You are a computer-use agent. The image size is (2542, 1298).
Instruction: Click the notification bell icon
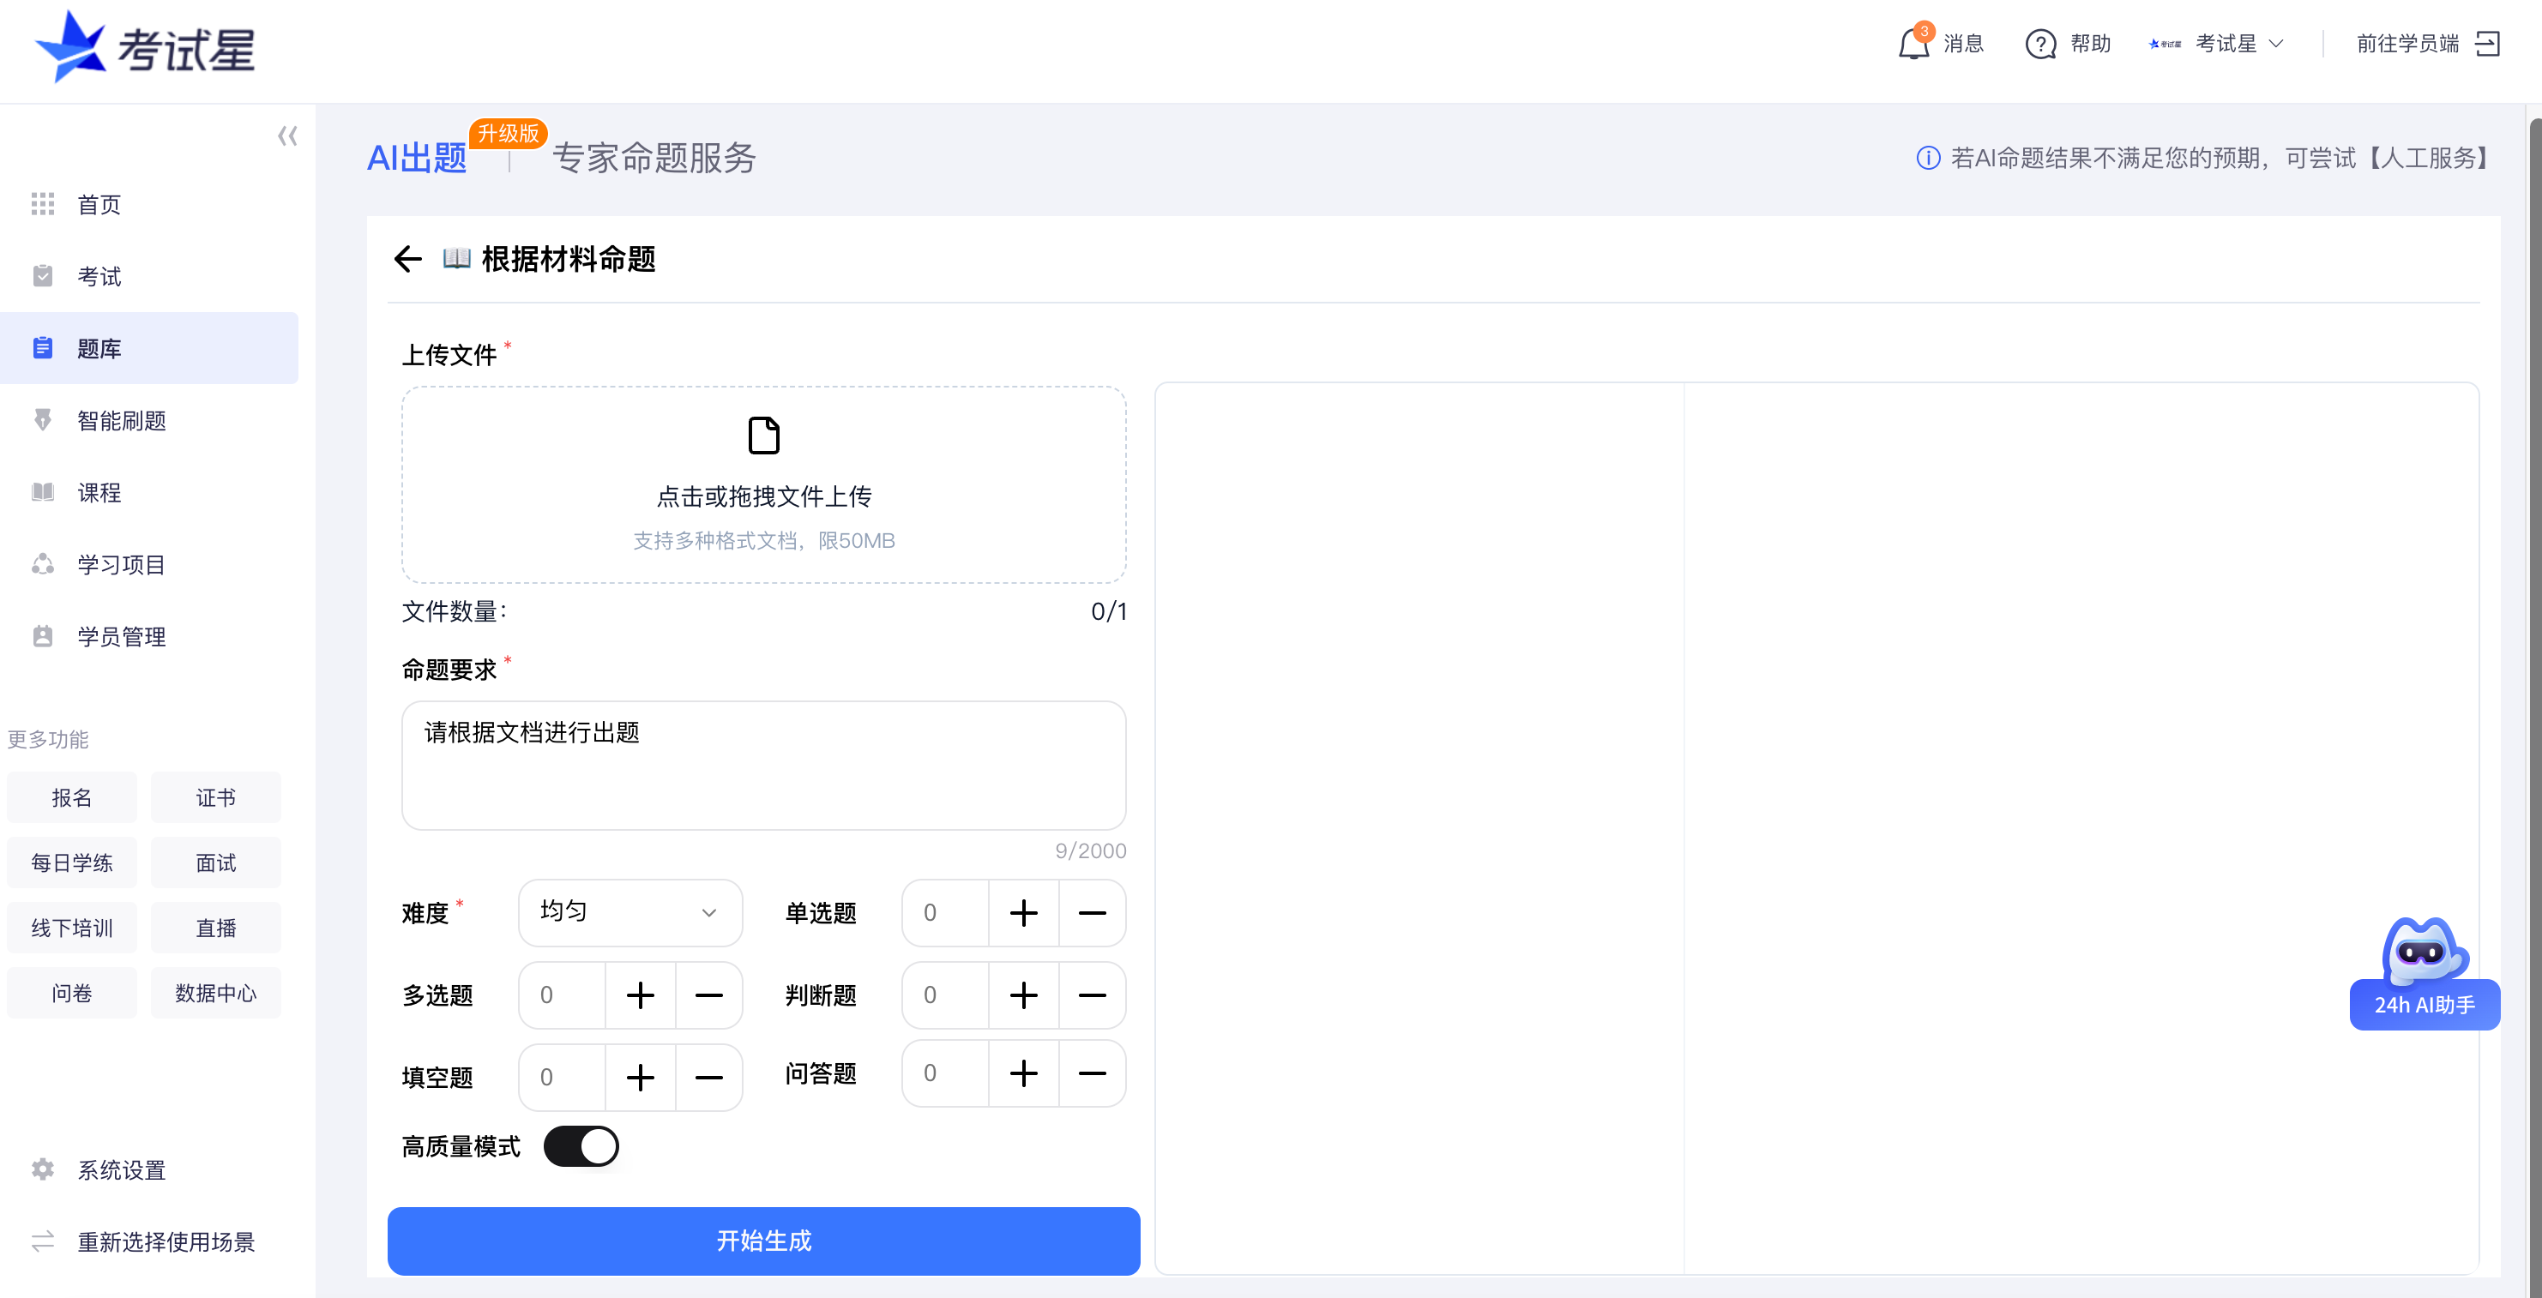(x=1913, y=45)
